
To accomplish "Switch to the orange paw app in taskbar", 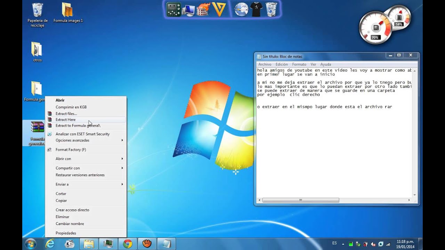I will point(147,244).
